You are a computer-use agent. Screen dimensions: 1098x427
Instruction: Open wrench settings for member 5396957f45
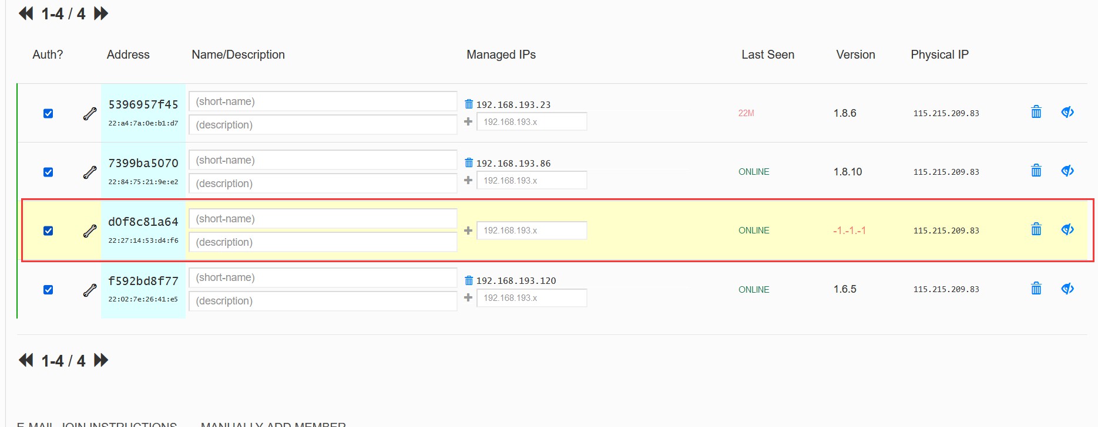point(89,114)
